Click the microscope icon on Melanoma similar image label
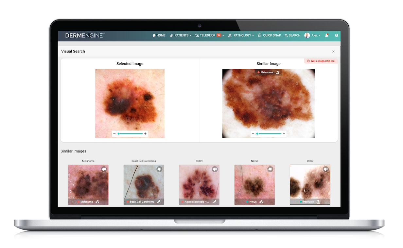403x248 pixels. 277,72
